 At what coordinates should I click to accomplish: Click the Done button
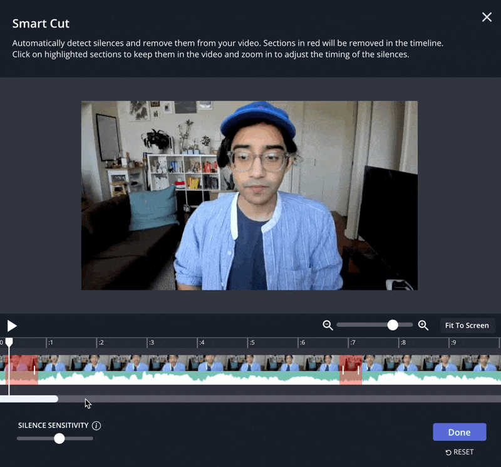(x=459, y=433)
